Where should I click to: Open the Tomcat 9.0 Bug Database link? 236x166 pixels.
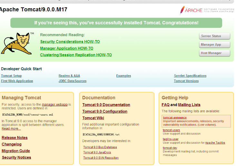100,147
